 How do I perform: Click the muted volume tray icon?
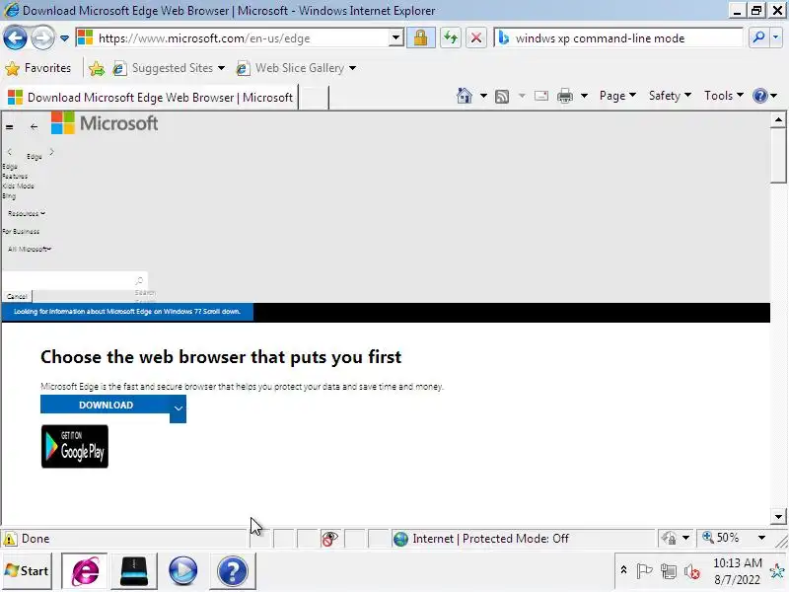tap(692, 571)
